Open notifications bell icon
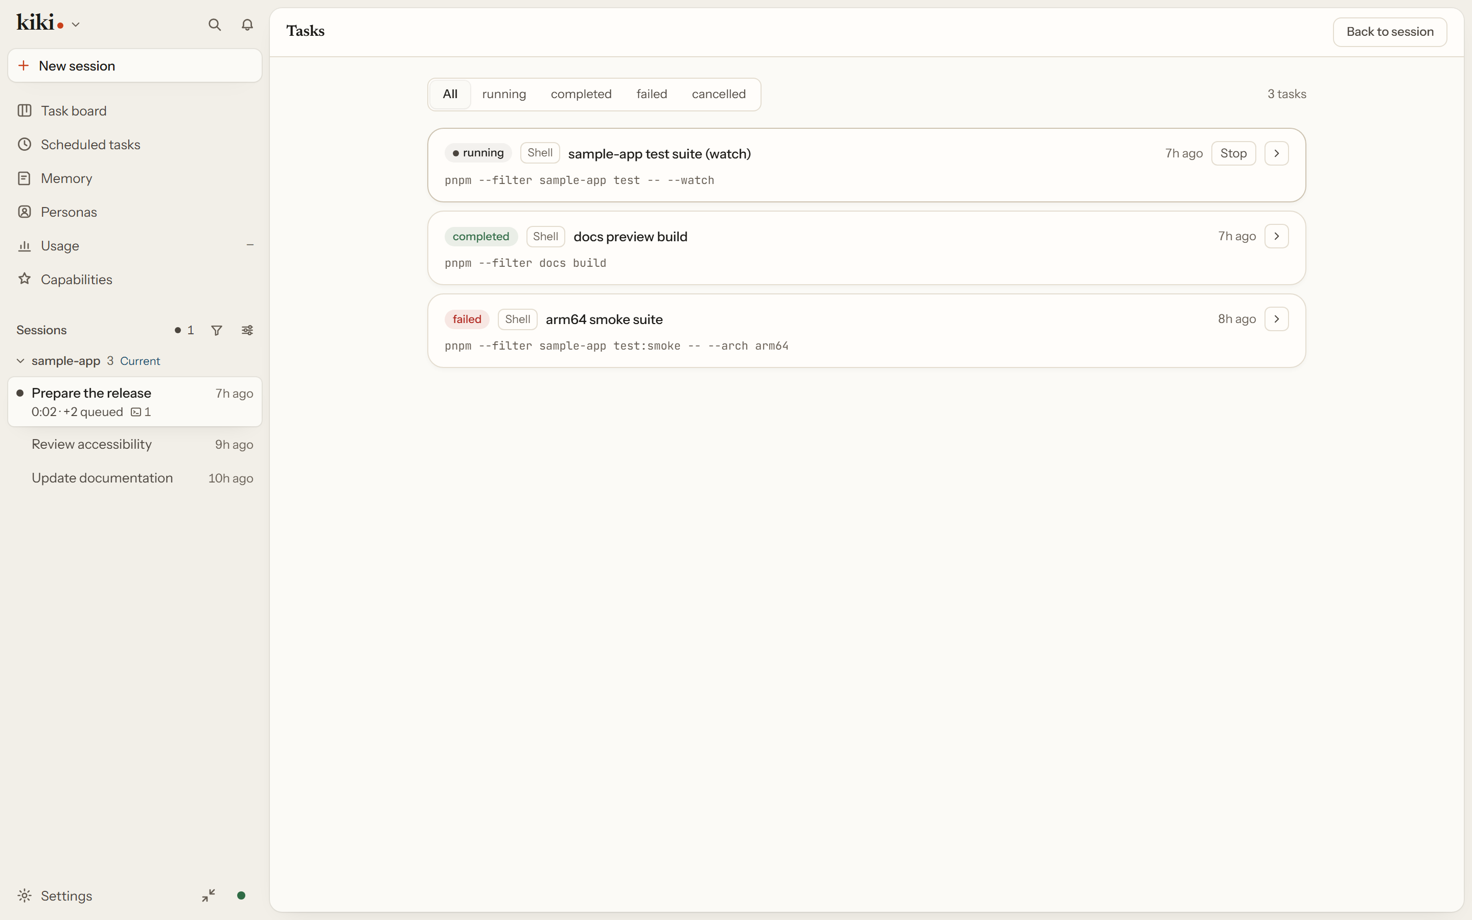Screen dimensions: 1472x920 tap(247, 25)
